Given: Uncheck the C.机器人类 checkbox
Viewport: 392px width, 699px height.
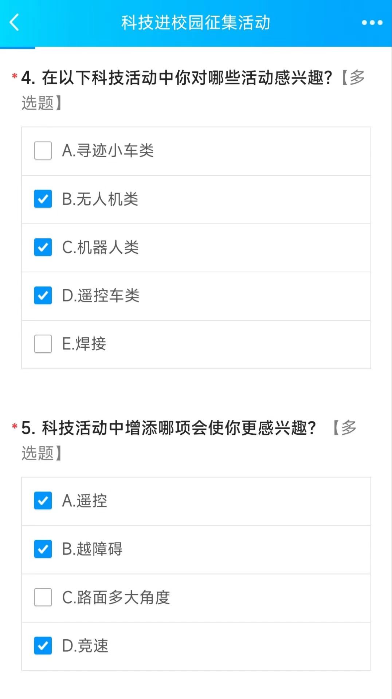Looking at the screenshot, I should [x=43, y=248].
